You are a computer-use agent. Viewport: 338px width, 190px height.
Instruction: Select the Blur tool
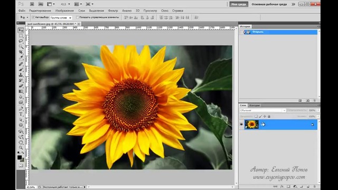click(x=21, y=97)
